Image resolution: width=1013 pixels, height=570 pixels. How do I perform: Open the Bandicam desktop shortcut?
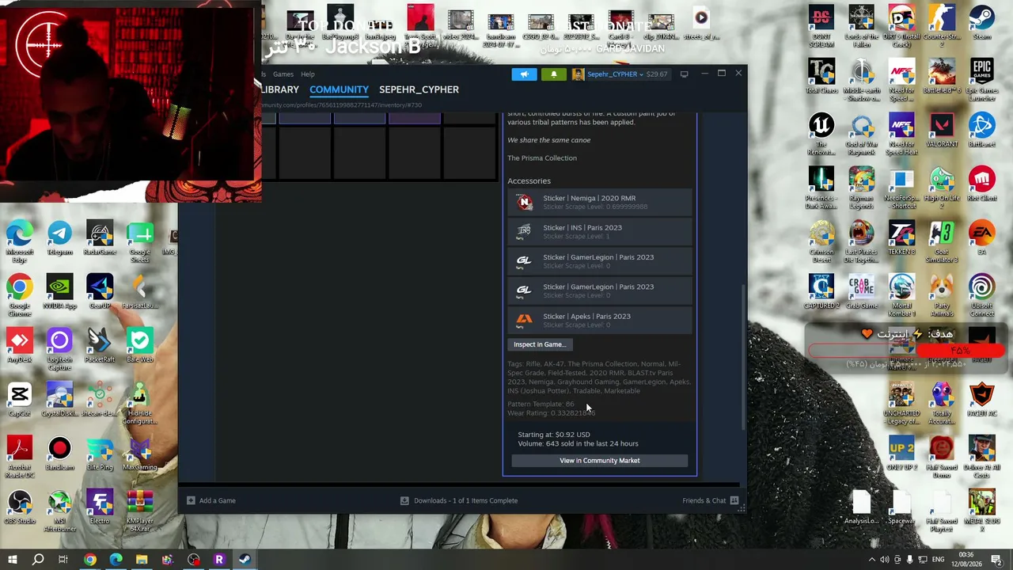[x=59, y=454]
